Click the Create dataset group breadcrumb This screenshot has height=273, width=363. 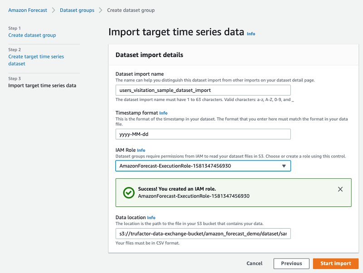click(x=131, y=10)
